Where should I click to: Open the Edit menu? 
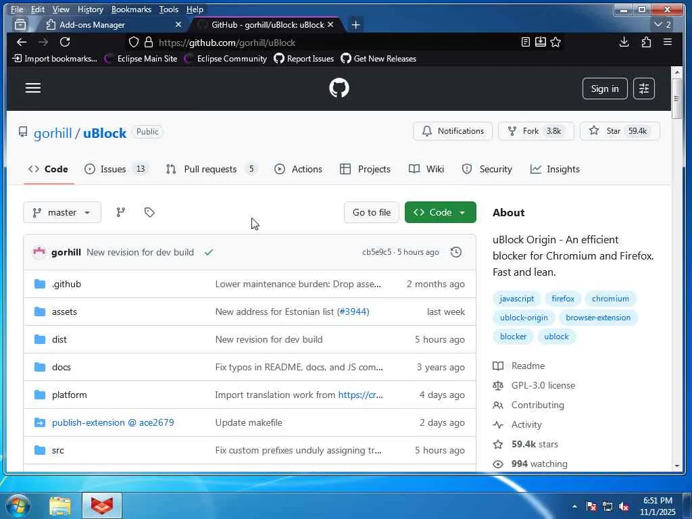pyautogui.click(x=38, y=9)
